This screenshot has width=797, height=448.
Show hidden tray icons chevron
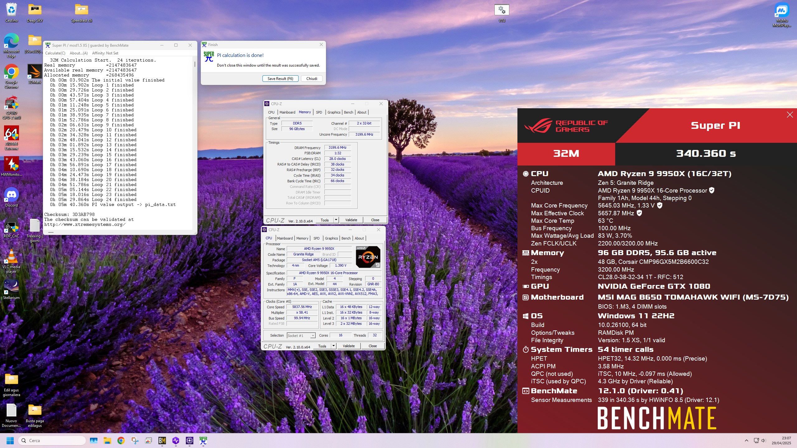pos(747,441)
